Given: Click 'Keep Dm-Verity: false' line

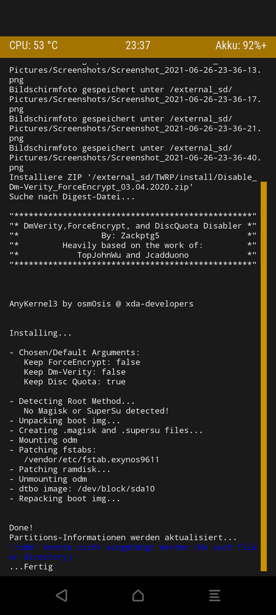Looking at the screenshot, I should 74,372.
